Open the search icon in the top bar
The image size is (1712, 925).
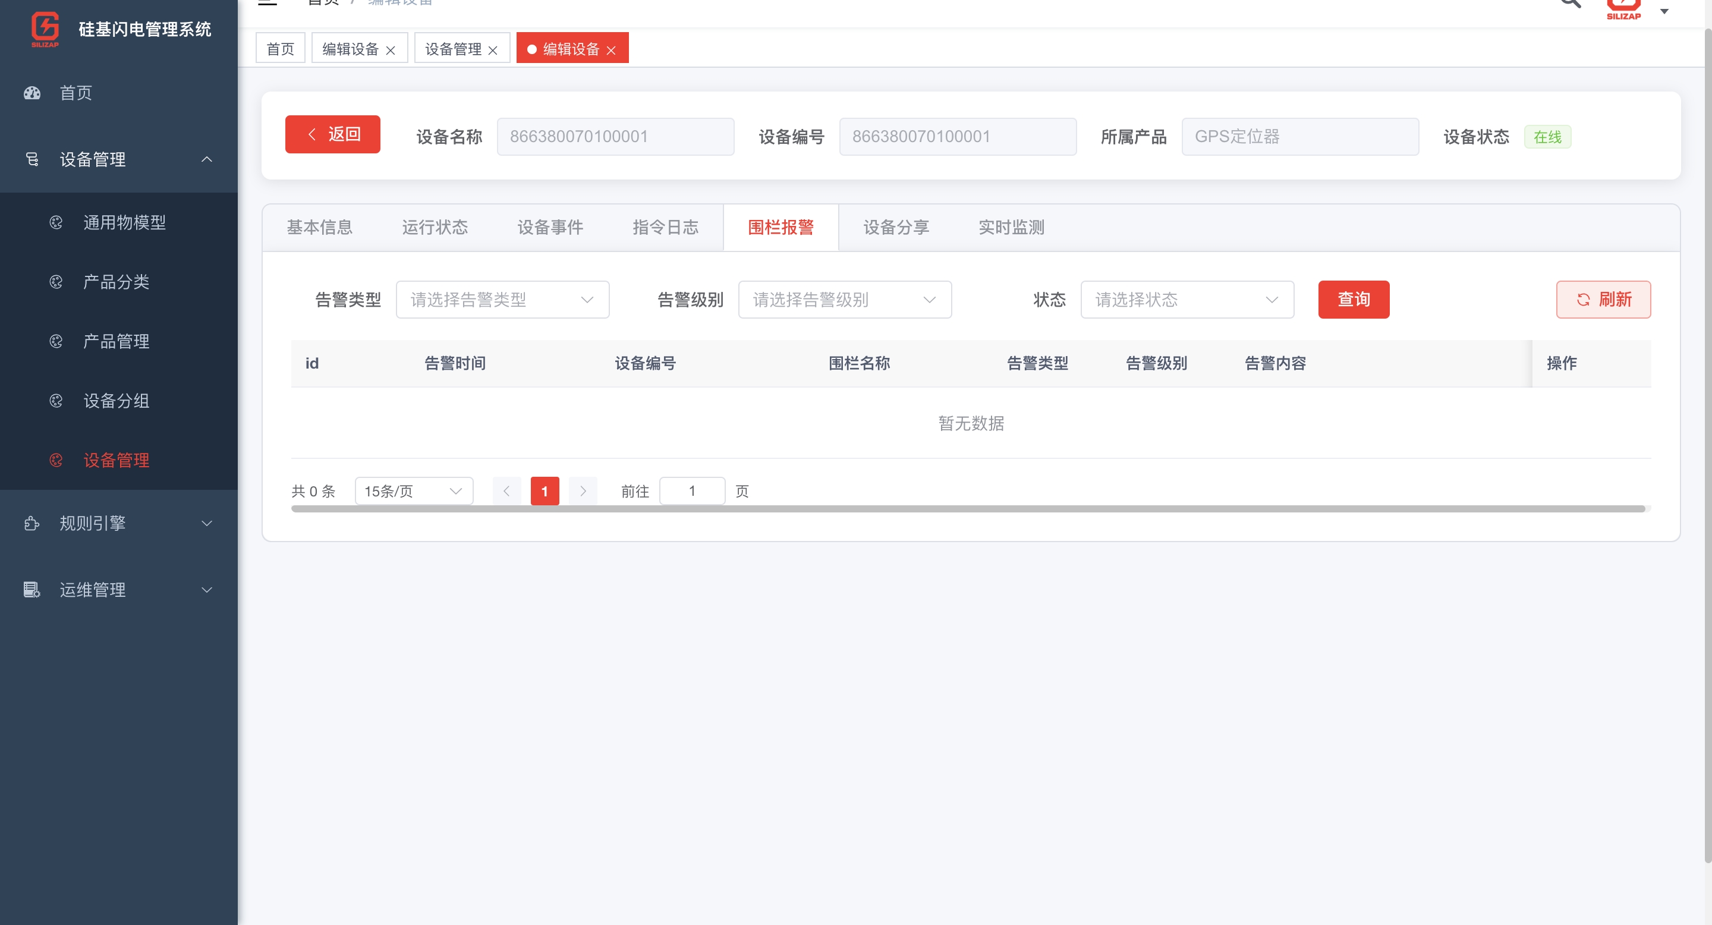tap(1570, 4)
